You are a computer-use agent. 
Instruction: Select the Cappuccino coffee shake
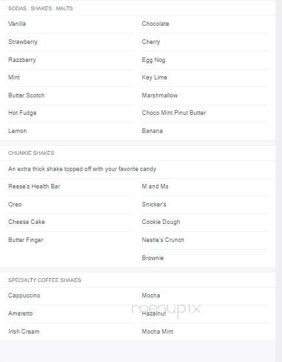(24, 296)
